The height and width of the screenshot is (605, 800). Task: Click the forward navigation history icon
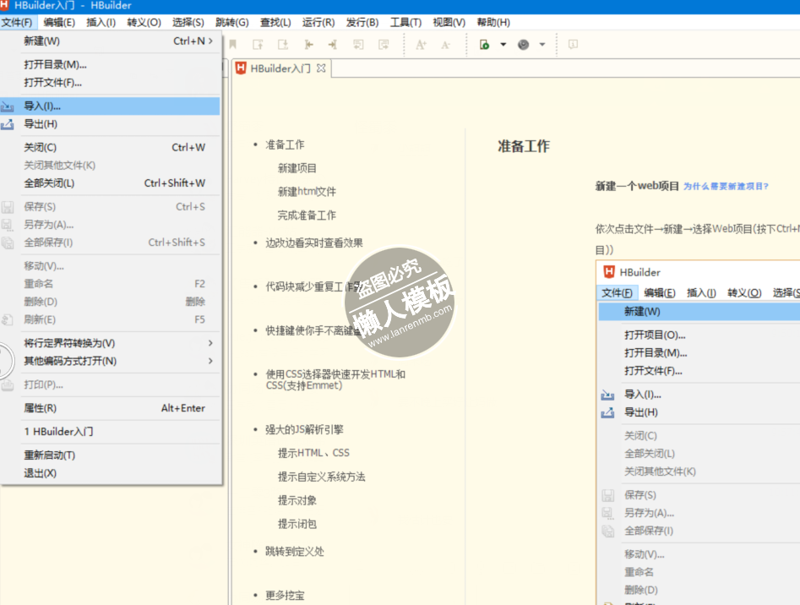(384, 45)
